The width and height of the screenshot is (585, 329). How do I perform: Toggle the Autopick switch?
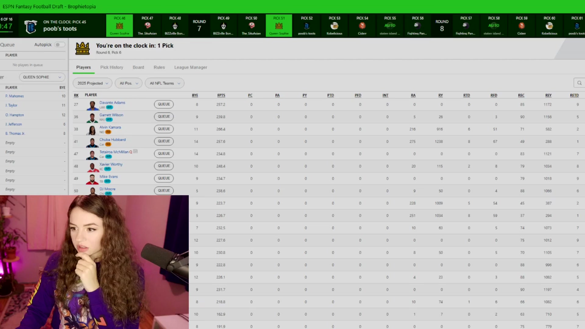(59, 44)
